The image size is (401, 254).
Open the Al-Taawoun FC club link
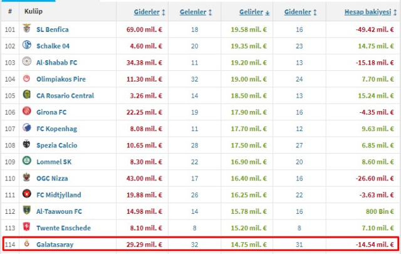click(x=59, y=211)
